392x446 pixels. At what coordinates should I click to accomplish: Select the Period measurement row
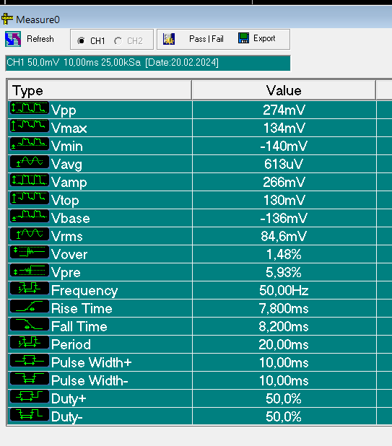[192, 344]
